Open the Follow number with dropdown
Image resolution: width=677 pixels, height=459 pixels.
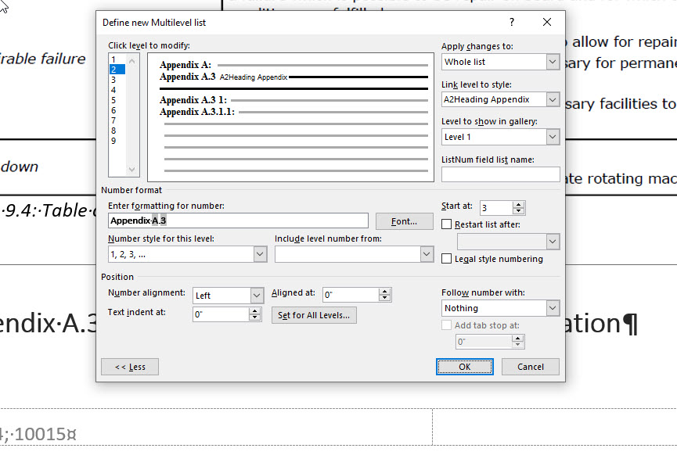[553, 308]
